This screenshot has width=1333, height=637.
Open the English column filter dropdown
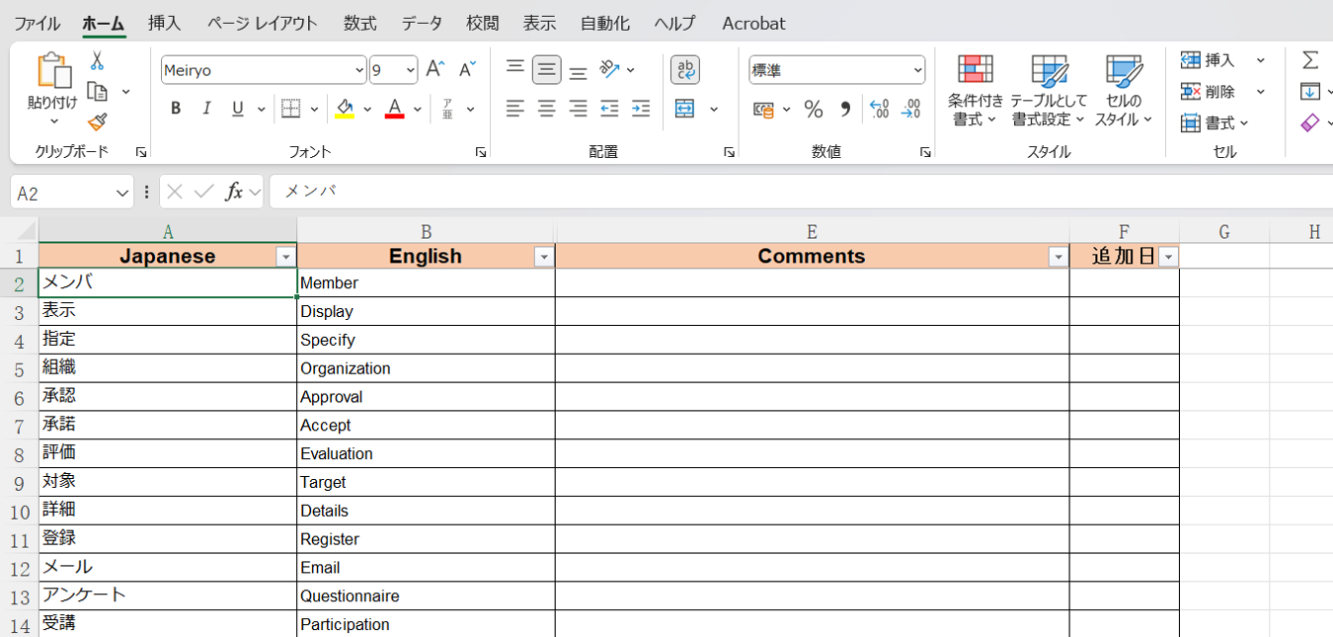tap(544, 257)
